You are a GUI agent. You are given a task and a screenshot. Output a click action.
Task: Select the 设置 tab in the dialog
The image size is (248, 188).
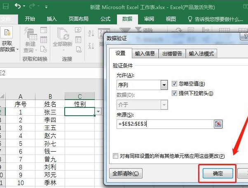pos(121,53)
